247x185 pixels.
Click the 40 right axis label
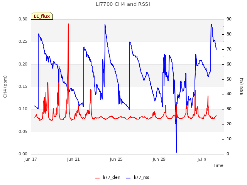[229, 94]
